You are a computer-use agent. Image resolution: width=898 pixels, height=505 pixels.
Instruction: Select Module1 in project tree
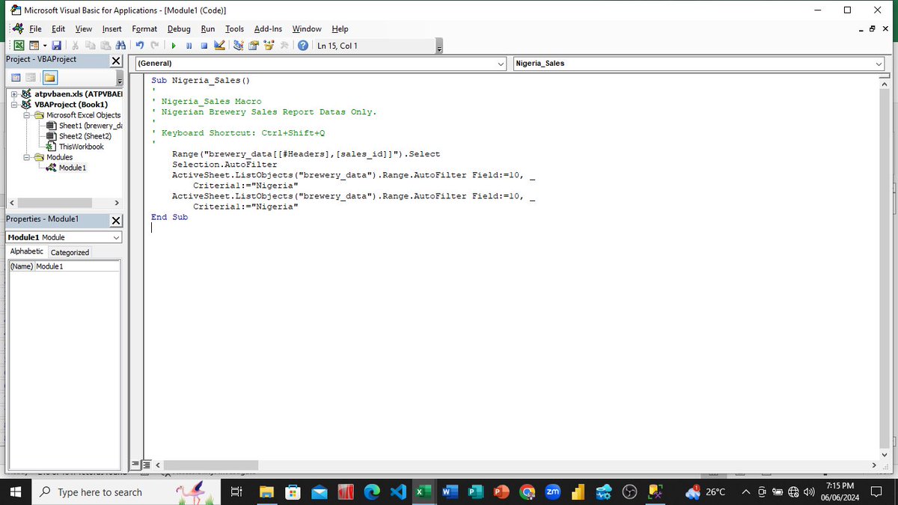[x=67, y=168]
